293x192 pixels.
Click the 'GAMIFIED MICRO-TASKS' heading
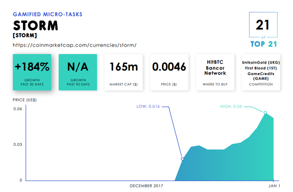pos(48,14)
